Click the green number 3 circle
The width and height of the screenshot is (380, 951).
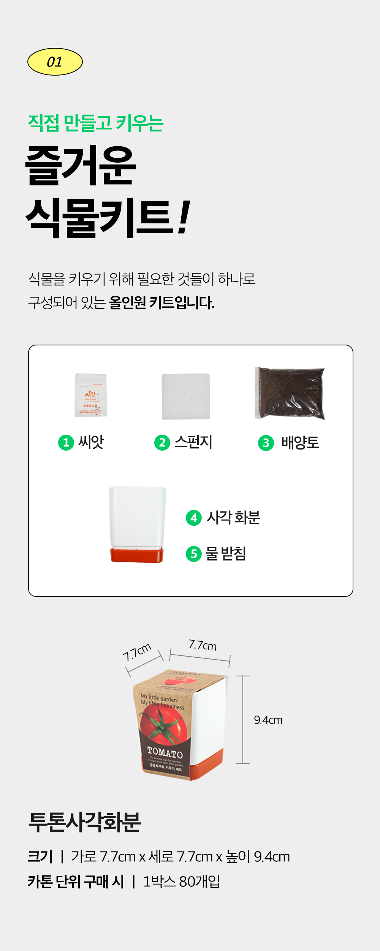tap(266, 443)
